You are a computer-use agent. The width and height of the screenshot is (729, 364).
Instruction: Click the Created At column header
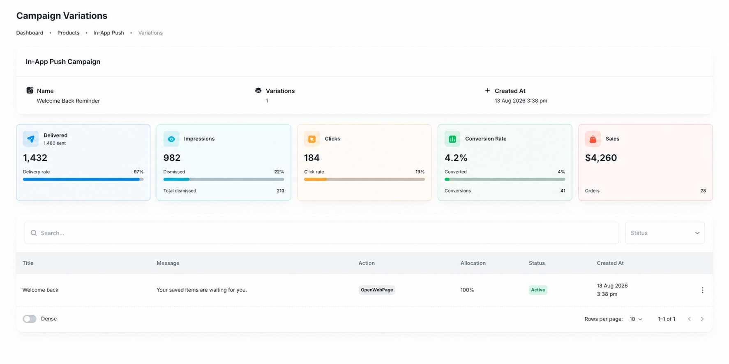[610, 263]
